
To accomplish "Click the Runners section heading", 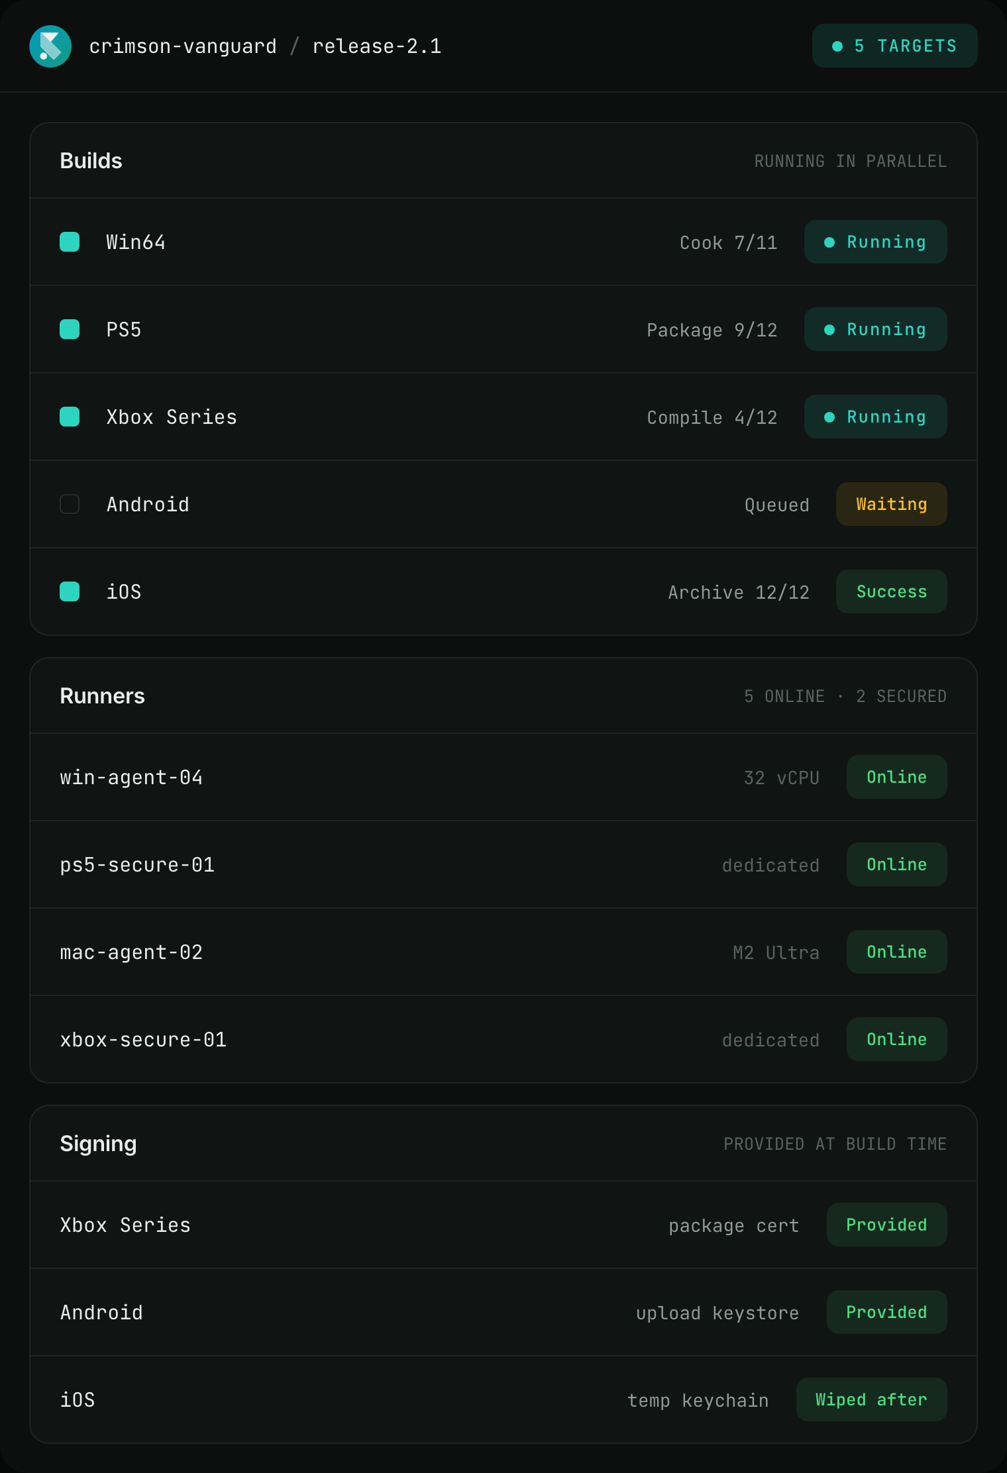I will 102,696.
